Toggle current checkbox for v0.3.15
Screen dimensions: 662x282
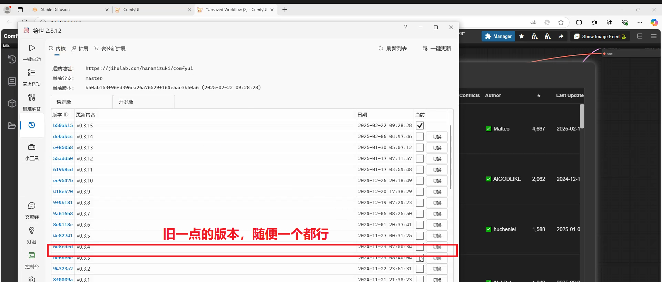click(420, 126)
